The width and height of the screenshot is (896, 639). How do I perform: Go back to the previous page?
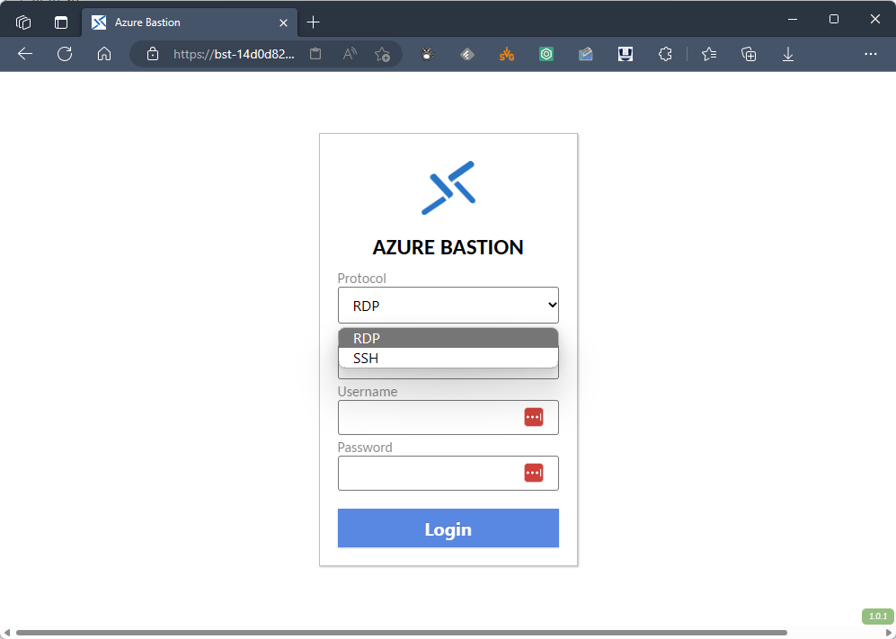[x=25, y=54]
